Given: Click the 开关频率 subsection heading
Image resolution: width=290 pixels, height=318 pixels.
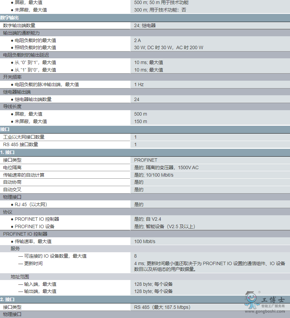Looking at the screenshot, I should click(13, 77).
